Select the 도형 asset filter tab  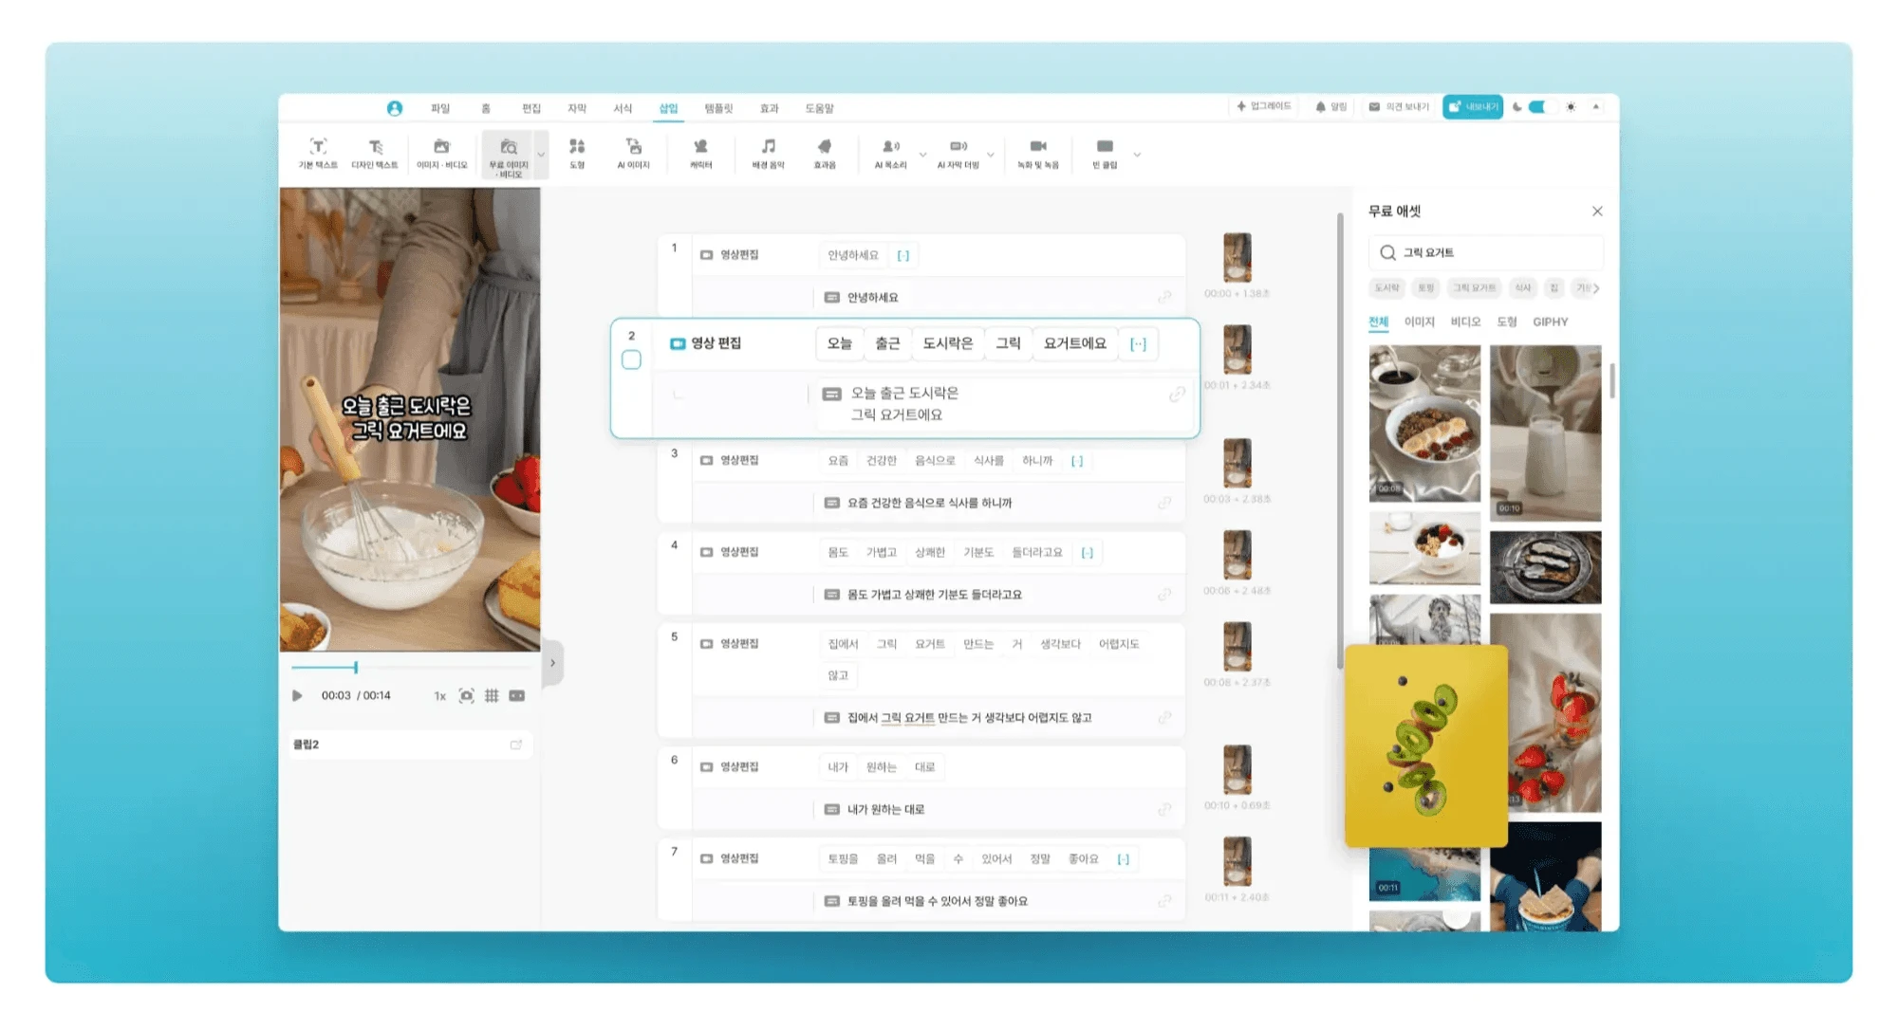pos(1507,322)
